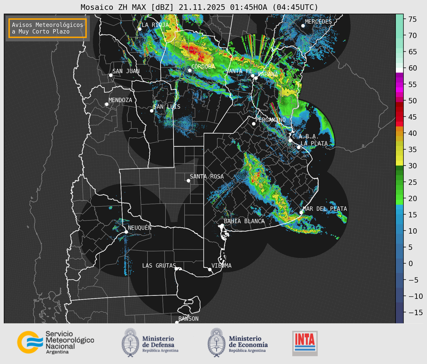Click the dark navy −15 dBZ color band
Screen dimensions: 427x364
click(399, 312)
